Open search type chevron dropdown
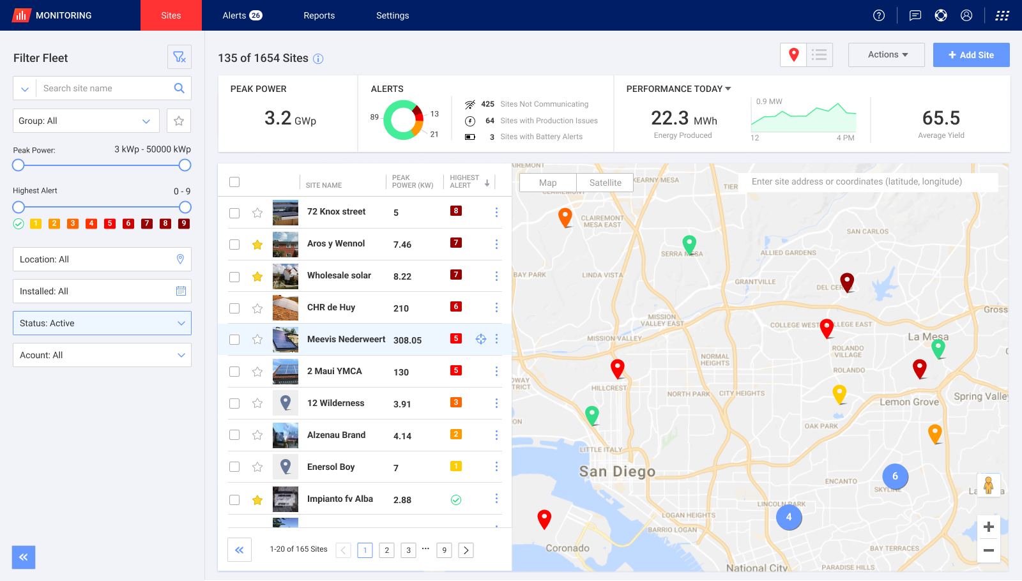The width and height of the screenshot is (1022, 581). pyautogui.click(x=24, y=88)
